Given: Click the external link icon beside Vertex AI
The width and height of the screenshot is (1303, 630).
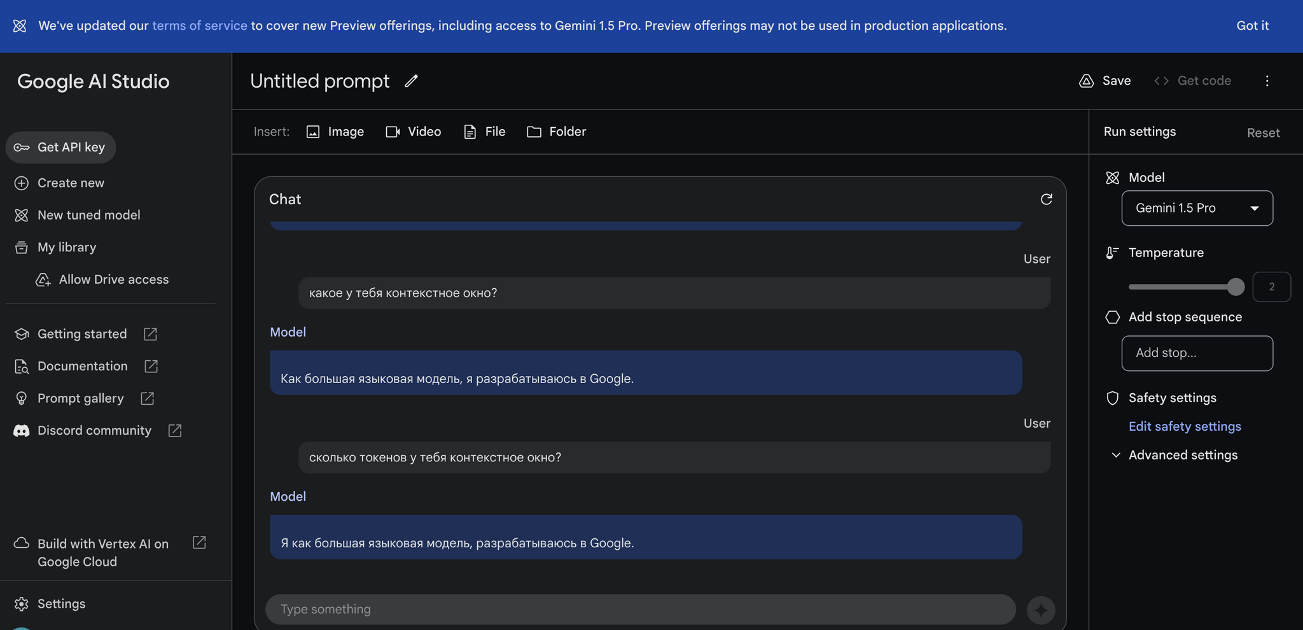Looking at the screenshot, I should (x=199, y=542).
